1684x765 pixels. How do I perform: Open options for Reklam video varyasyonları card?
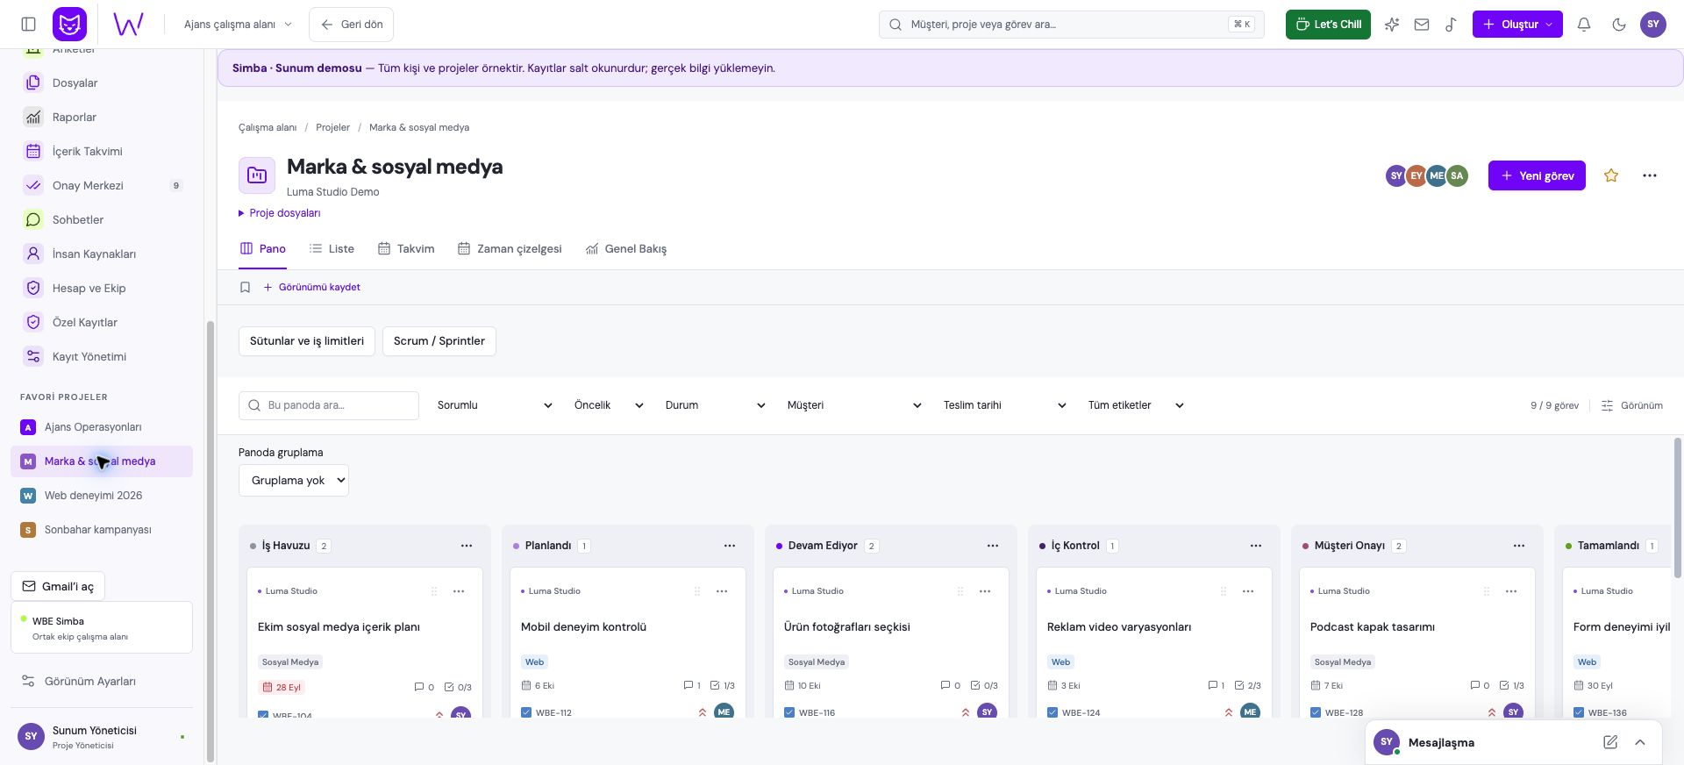click(1248, 591)
